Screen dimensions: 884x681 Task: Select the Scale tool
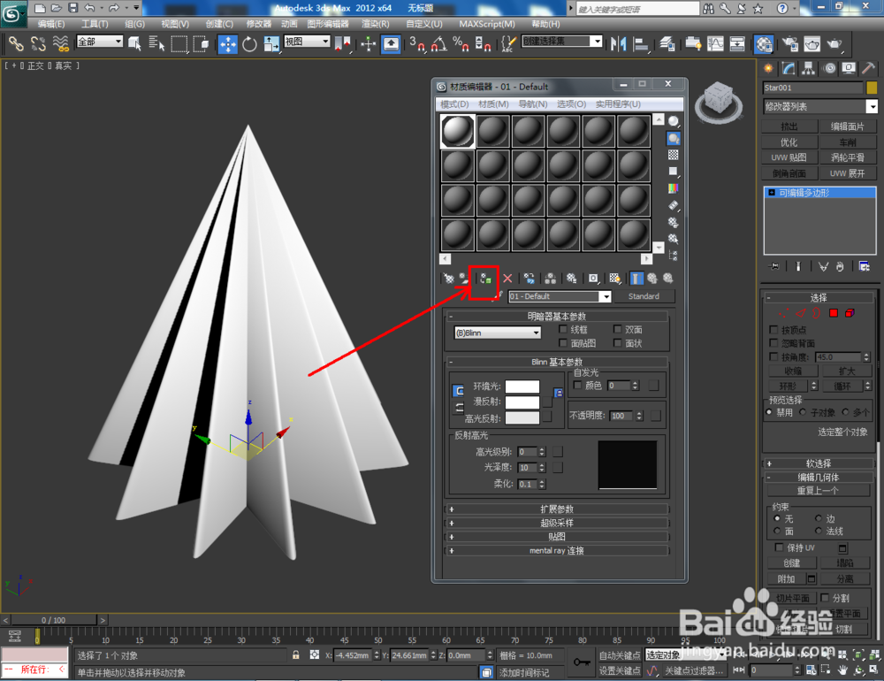coord(271,44)
